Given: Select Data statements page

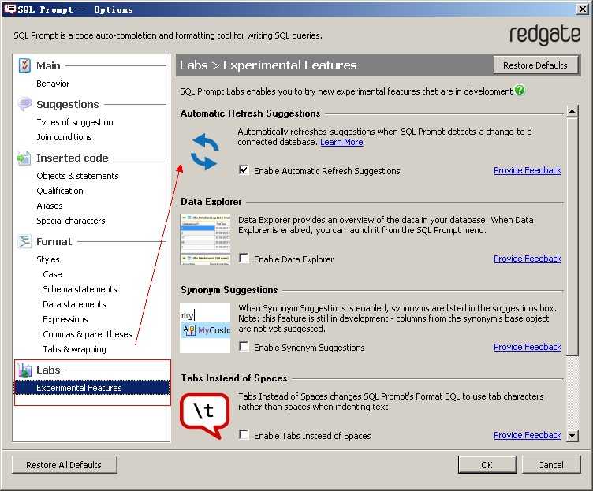Looking at the screenshot, I should [74, 304].
